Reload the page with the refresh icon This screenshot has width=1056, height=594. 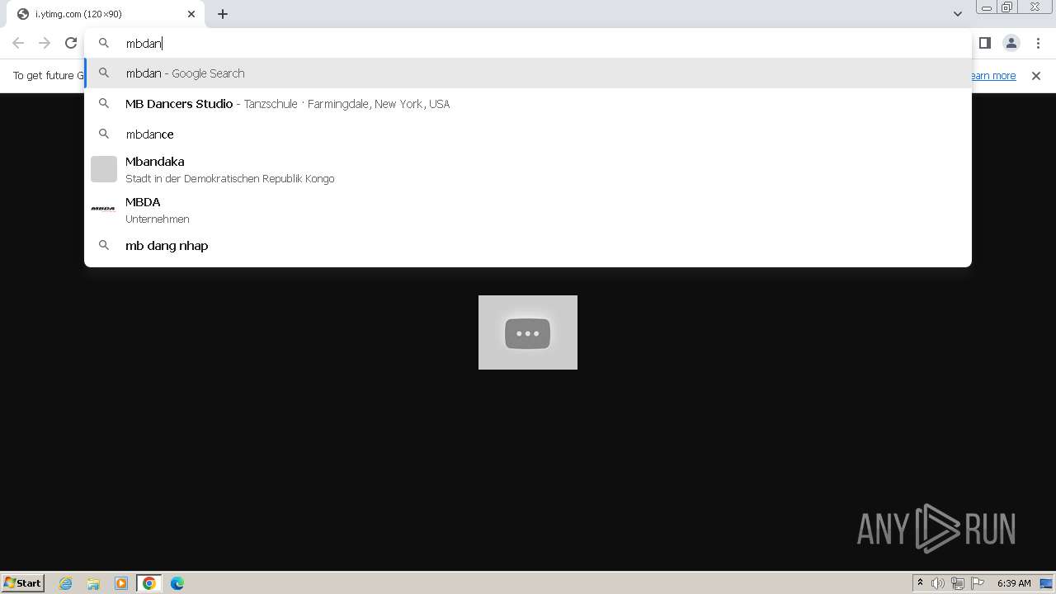71,43
